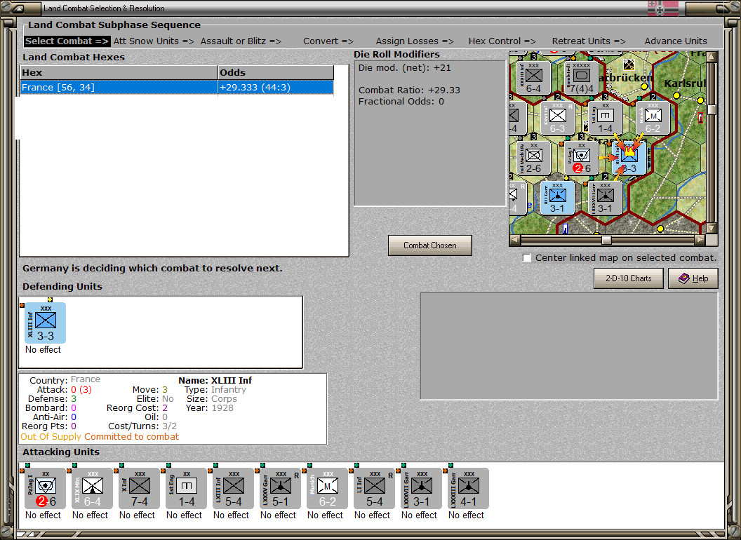
Task: Open Help
Action: [693, 278]
